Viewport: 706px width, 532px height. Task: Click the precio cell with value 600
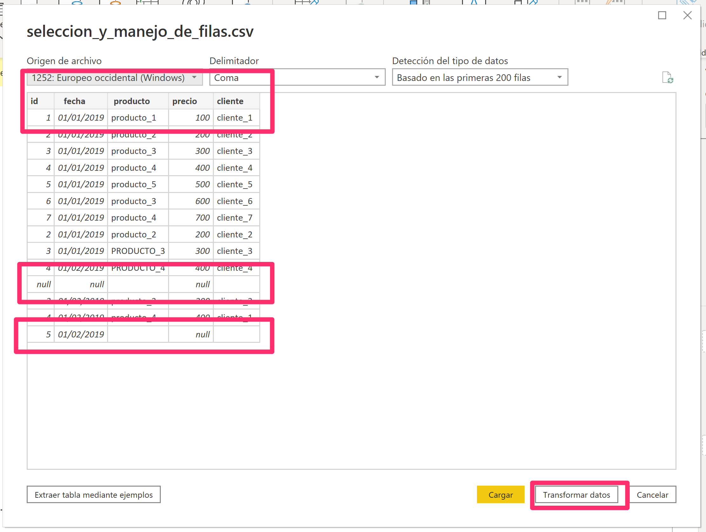191,201
